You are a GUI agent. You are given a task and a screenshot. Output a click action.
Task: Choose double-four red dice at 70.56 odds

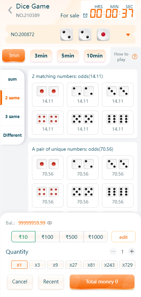coord(48,195)
